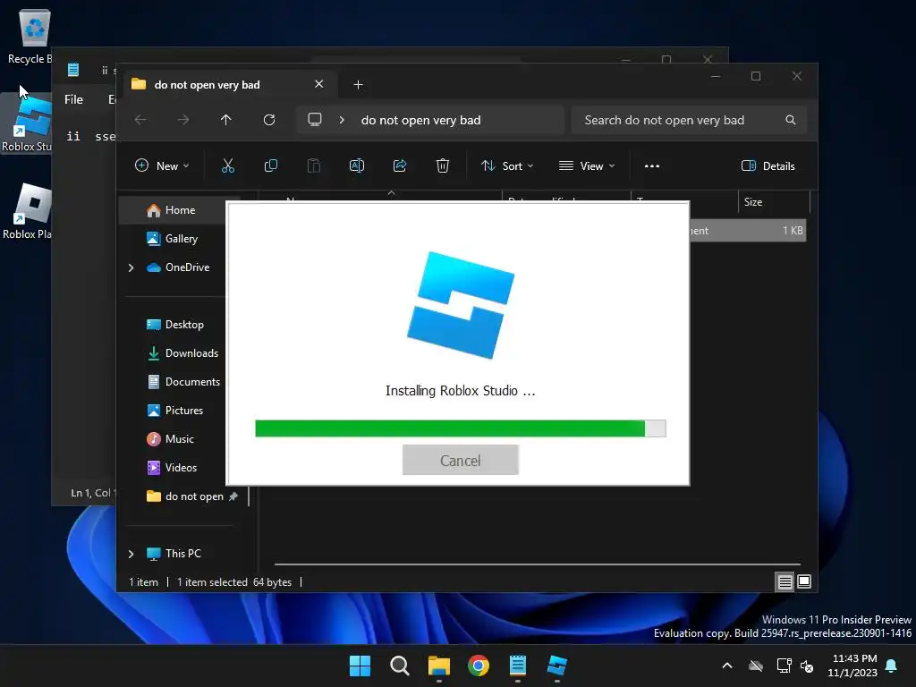This screenshot has width=916, height=687.
Task: Go up one folder level arrow
Action: pyautogui.click(x=226, y=120)
